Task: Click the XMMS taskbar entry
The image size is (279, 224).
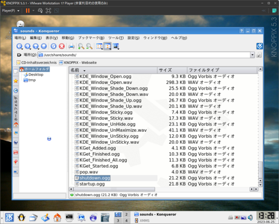Action: pyautogui.click(x=142, y=221)
